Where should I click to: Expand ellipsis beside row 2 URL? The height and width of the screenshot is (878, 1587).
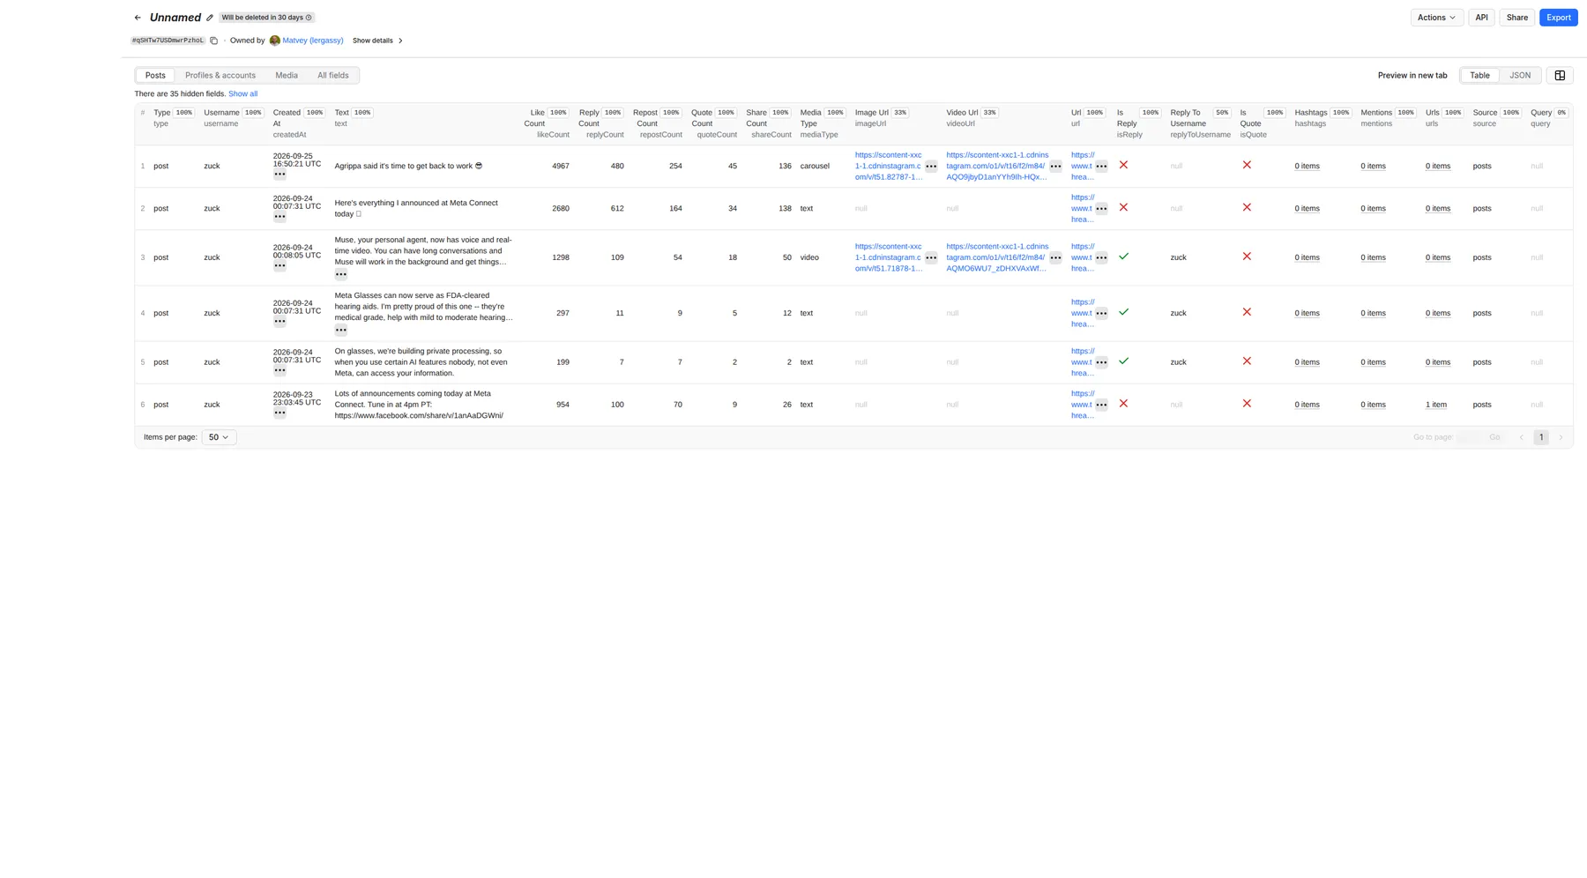click(1101, 209)
